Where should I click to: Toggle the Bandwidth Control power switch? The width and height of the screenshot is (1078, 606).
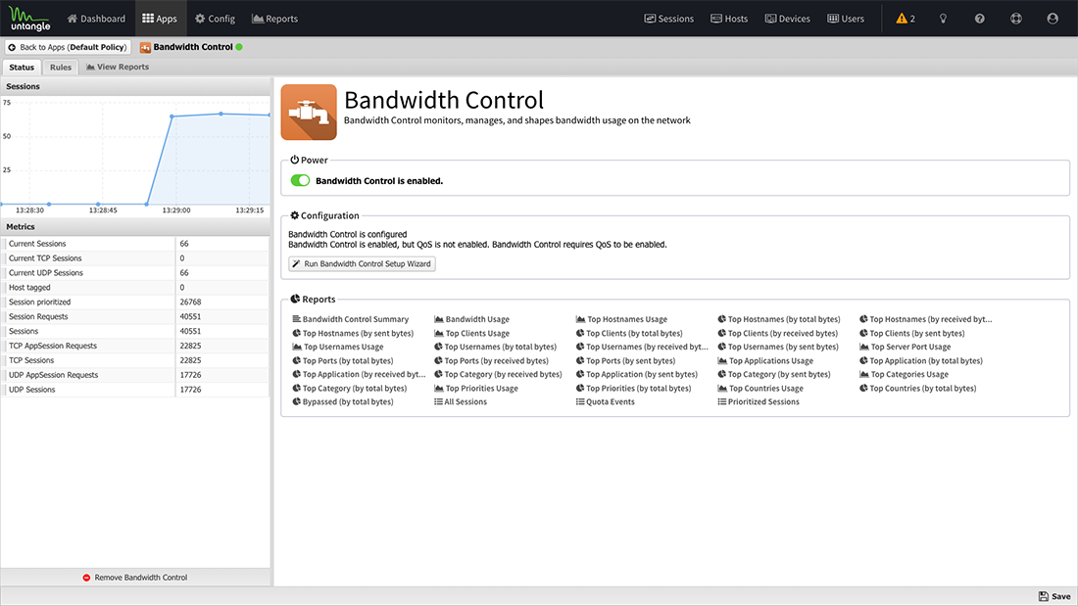pyautogui.click(x=300, y=181)
